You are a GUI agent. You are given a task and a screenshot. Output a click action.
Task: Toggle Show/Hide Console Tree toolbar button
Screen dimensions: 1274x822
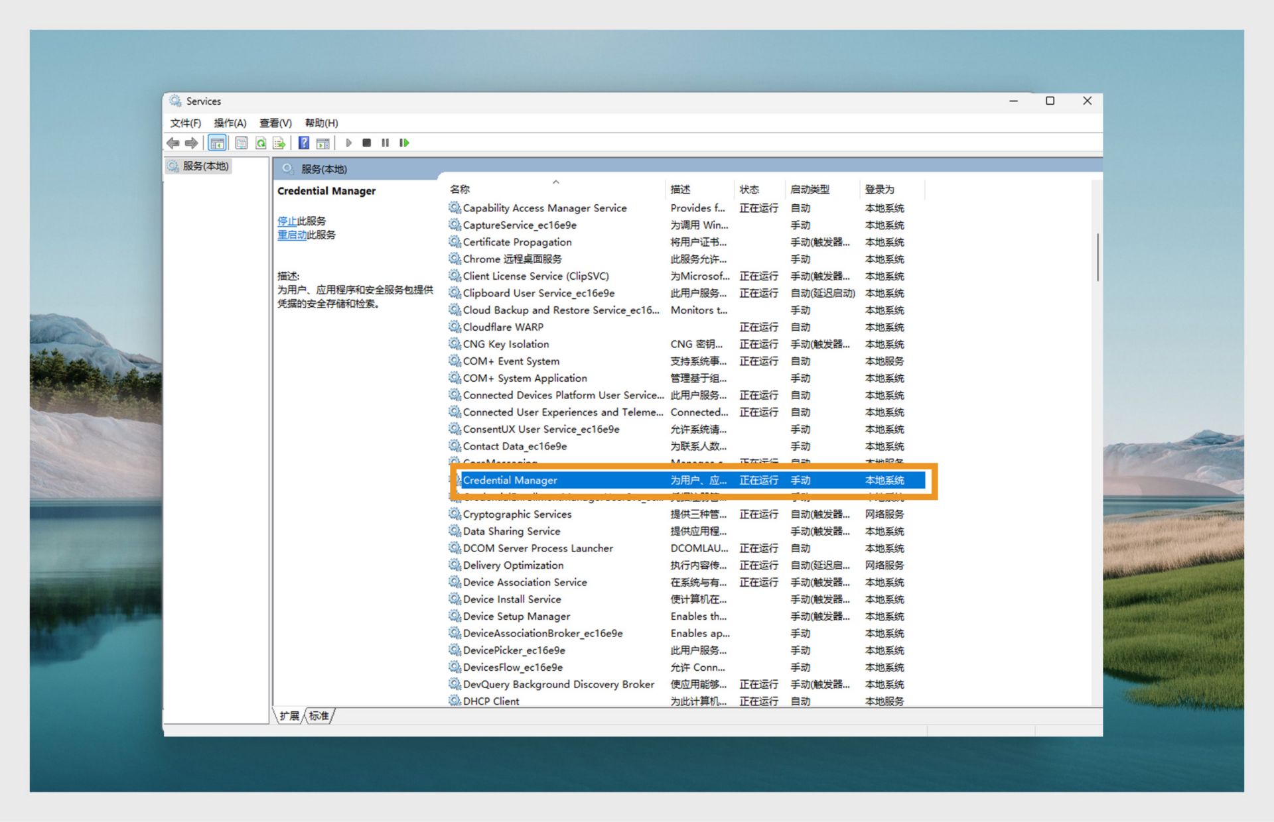217,143
